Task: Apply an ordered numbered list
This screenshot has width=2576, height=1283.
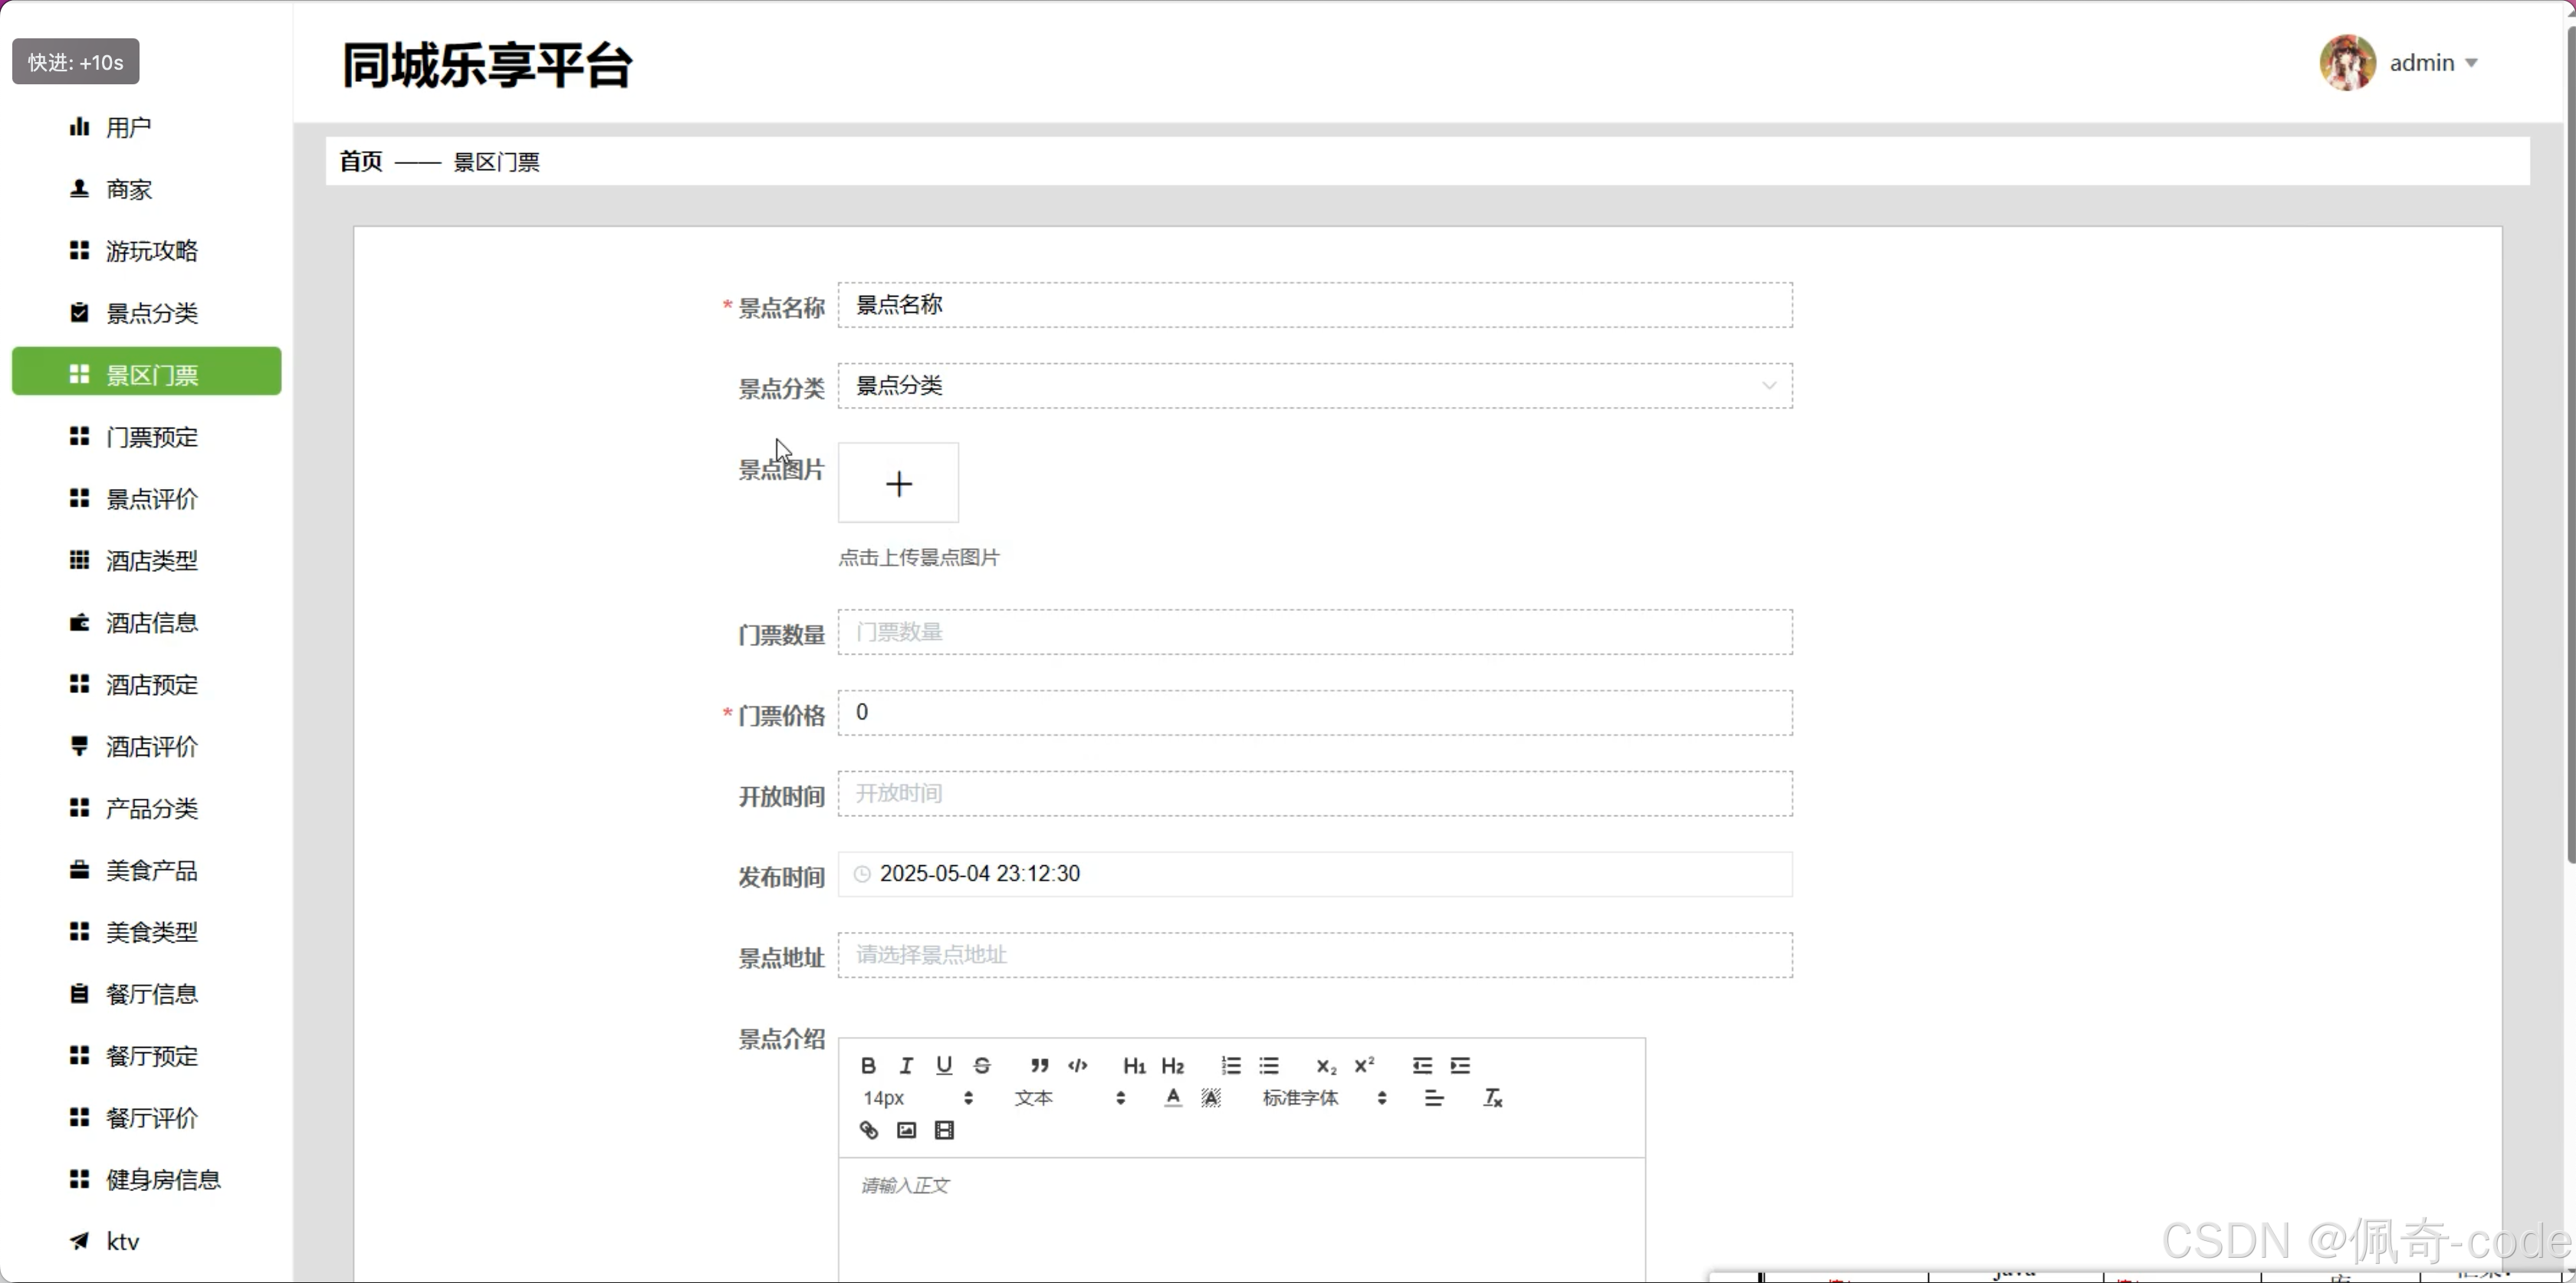Action: 1231,1065
